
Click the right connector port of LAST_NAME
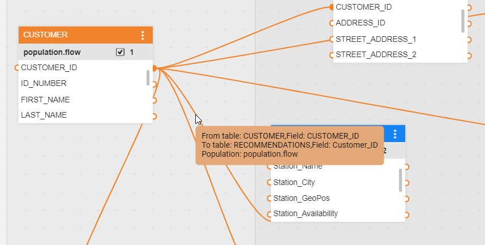[154, 116]
